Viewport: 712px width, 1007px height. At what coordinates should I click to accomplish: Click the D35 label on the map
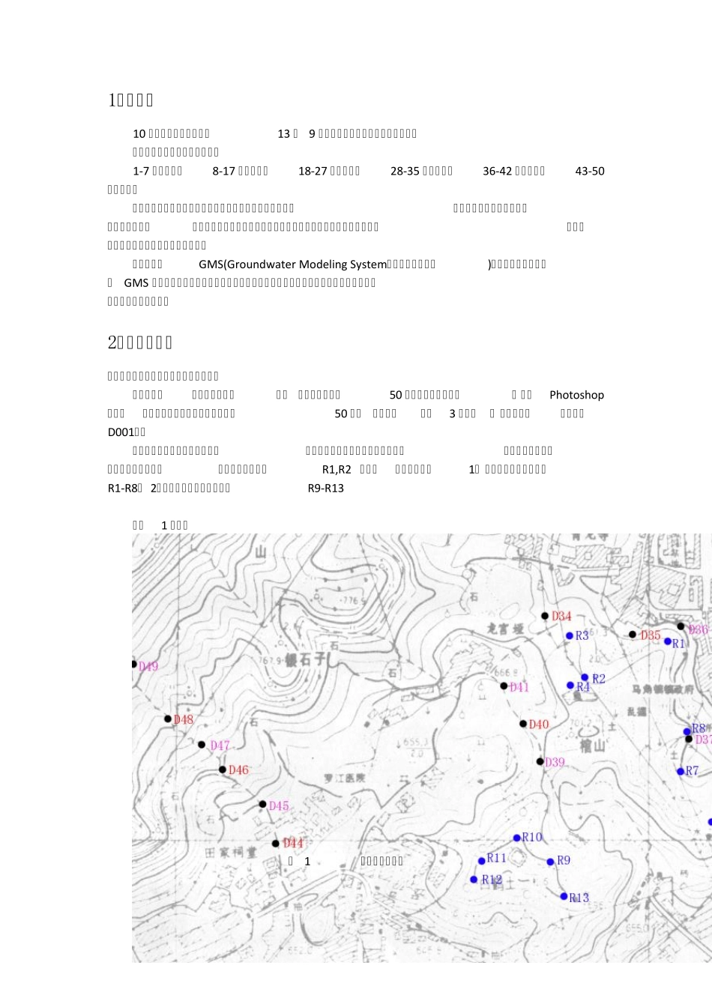(x=651, y=635)
